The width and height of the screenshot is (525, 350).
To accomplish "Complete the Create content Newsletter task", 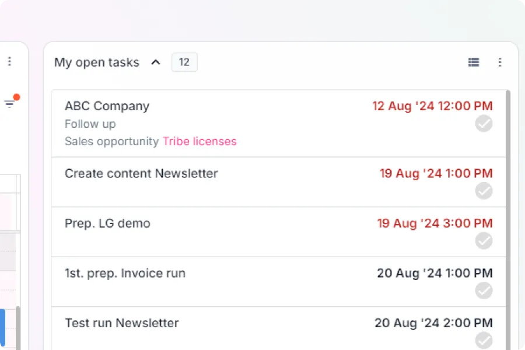I will (x=484, y=191).
